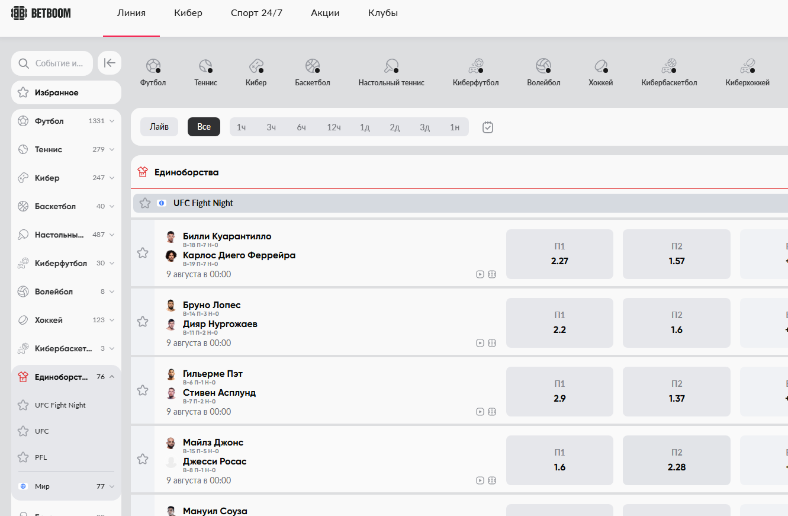Screen dimensions: 788x516
Task: Favorite the Гильерме Пэт fight with its star
Action: point(143,390)
